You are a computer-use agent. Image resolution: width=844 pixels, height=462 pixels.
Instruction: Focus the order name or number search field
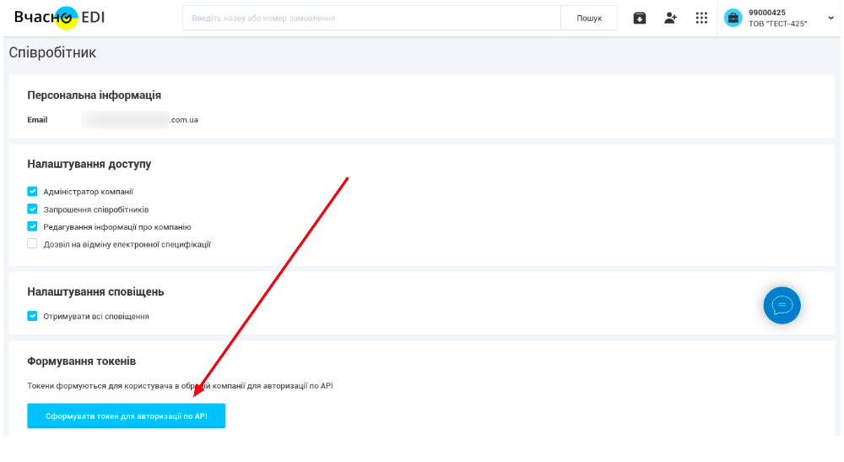[x=371, y=18]
